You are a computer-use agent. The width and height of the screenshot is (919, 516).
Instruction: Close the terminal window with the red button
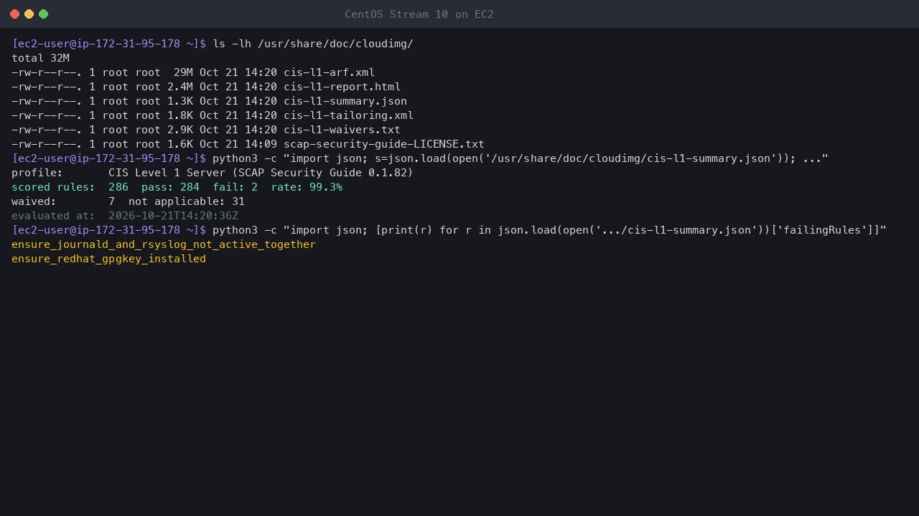[x=14, y=14]
